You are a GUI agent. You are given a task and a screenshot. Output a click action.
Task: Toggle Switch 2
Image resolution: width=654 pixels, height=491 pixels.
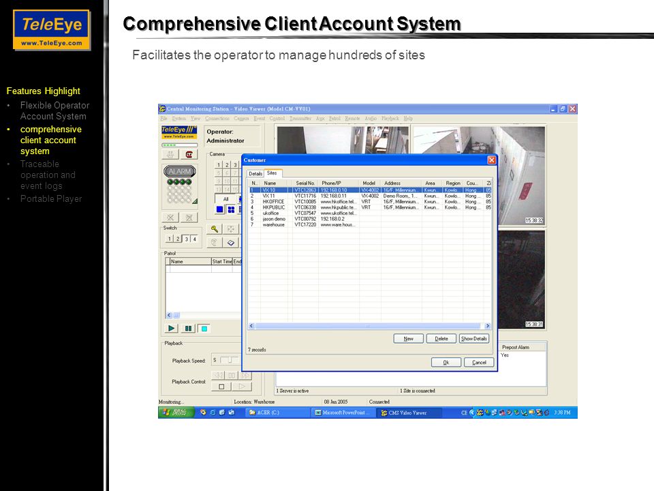pos(178,239)
